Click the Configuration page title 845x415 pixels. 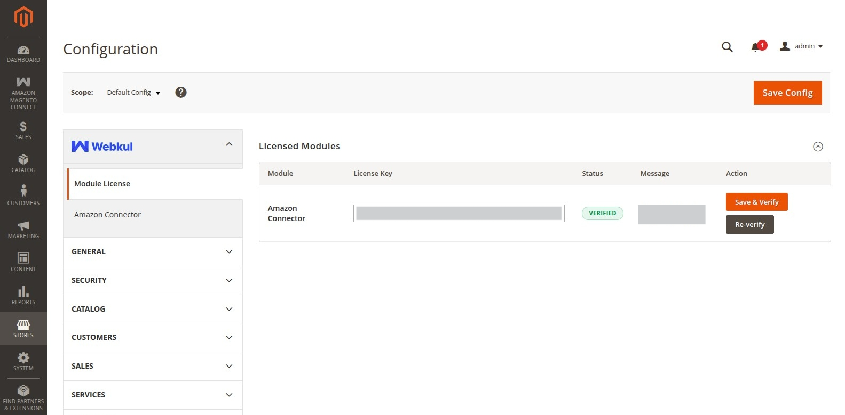point(110,49)
